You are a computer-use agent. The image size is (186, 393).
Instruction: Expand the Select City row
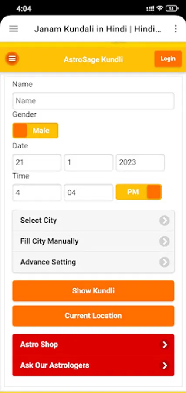tap(93, 221)
